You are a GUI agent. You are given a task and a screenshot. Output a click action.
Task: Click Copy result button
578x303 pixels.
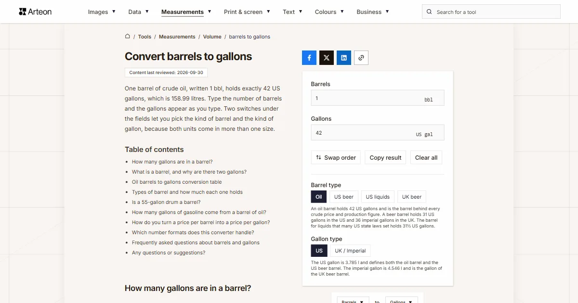tap(385, 157)
